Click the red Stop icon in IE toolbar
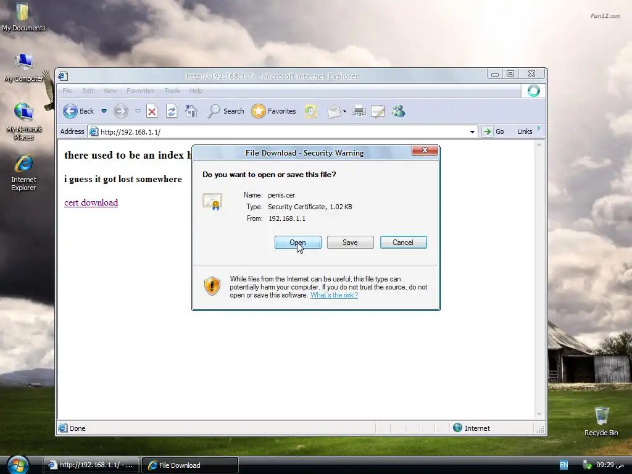The width and height of the screenshot is (632, 474). 152,111
